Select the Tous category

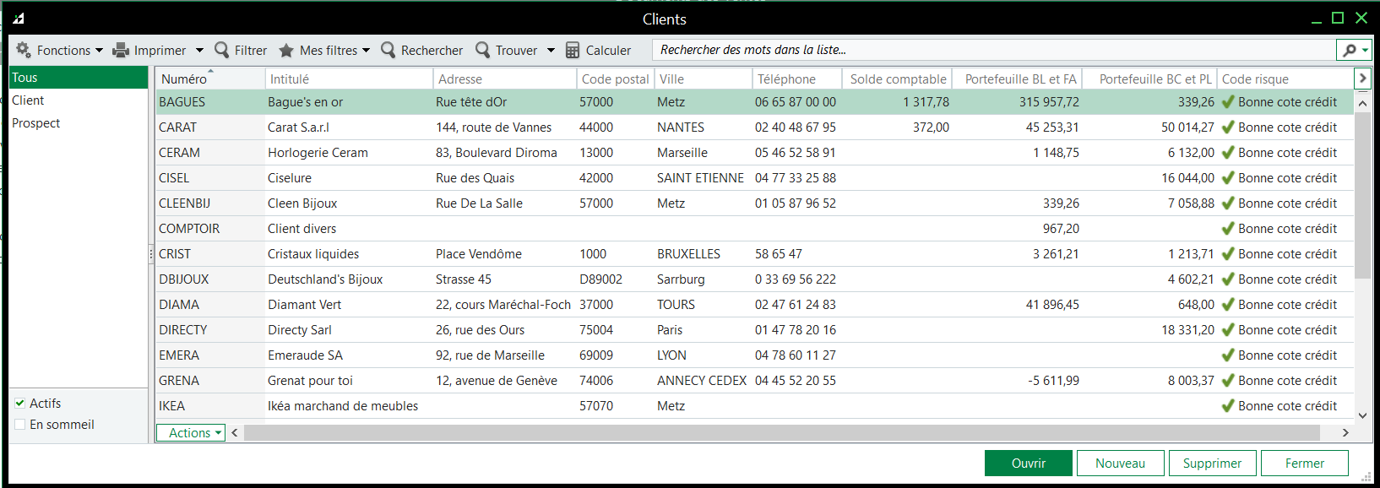pos(79,78)
